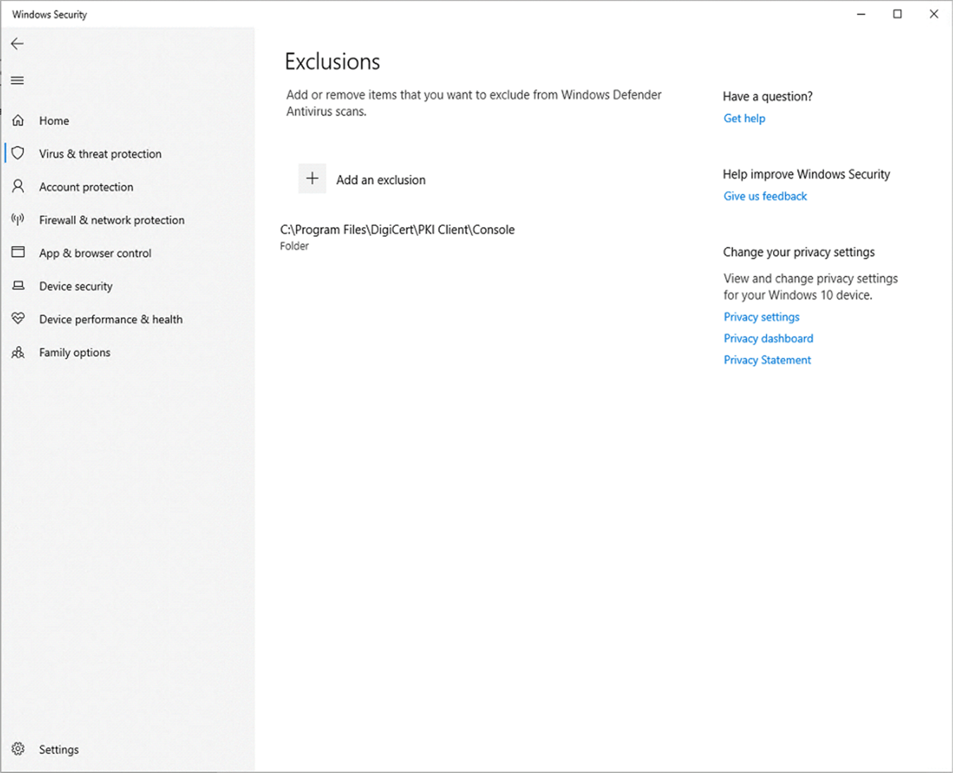Click the Add an exclusion text
This screenshot has width=953, height=773.
(380, 180)
